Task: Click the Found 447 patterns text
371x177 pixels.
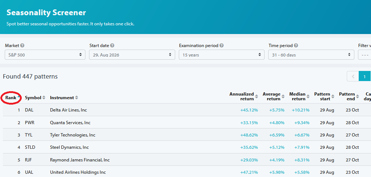Action: [30, 76]
